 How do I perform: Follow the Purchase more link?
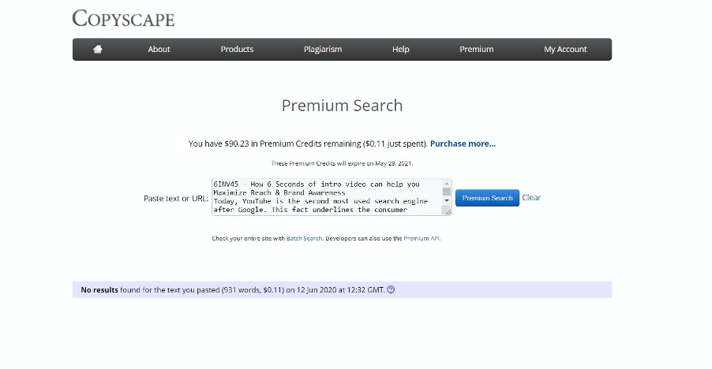[463, 143]
